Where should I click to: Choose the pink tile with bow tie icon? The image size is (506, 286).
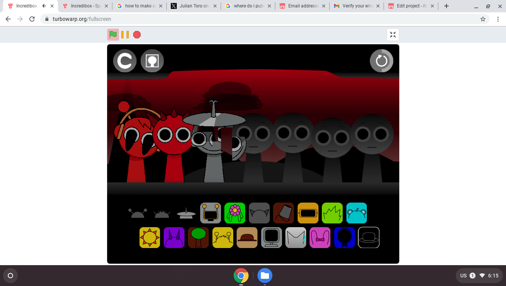coord(320,238)
